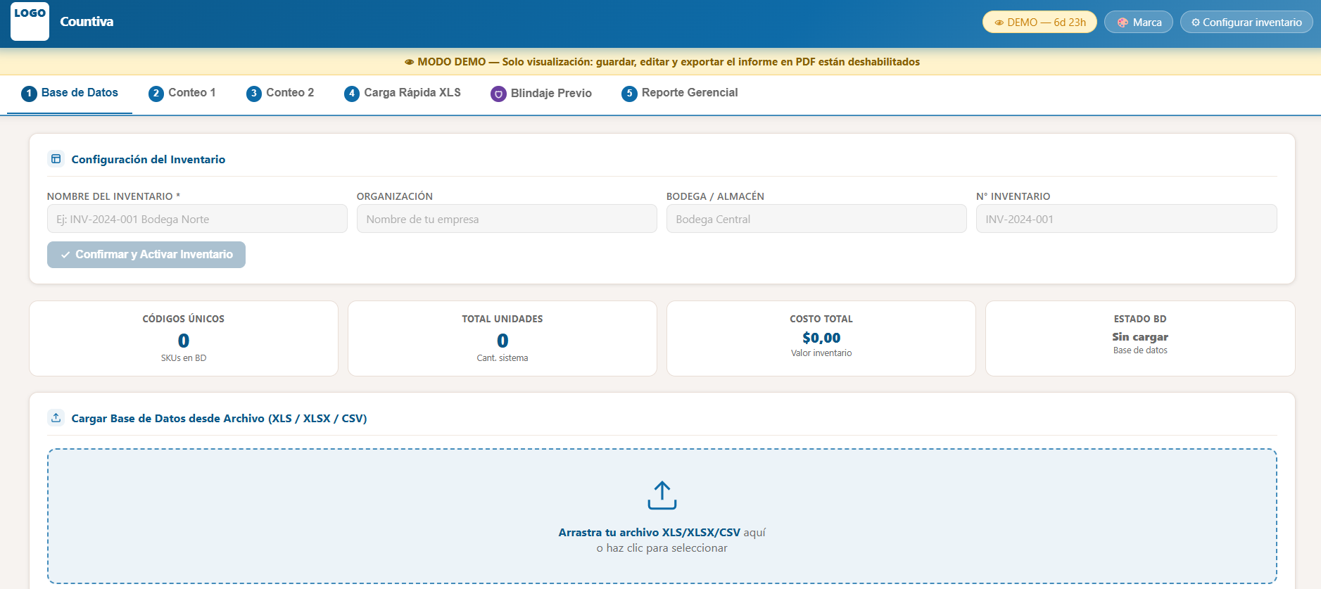1321x589 pixels.
Task: Click the 'Cant. sistema' caption
Action: tap(503, 358)
